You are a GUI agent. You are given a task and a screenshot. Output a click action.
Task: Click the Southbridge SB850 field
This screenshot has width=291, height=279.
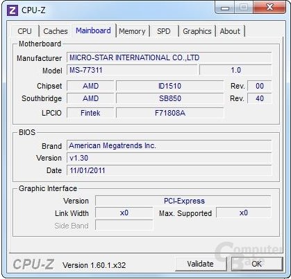pos(169,98)
